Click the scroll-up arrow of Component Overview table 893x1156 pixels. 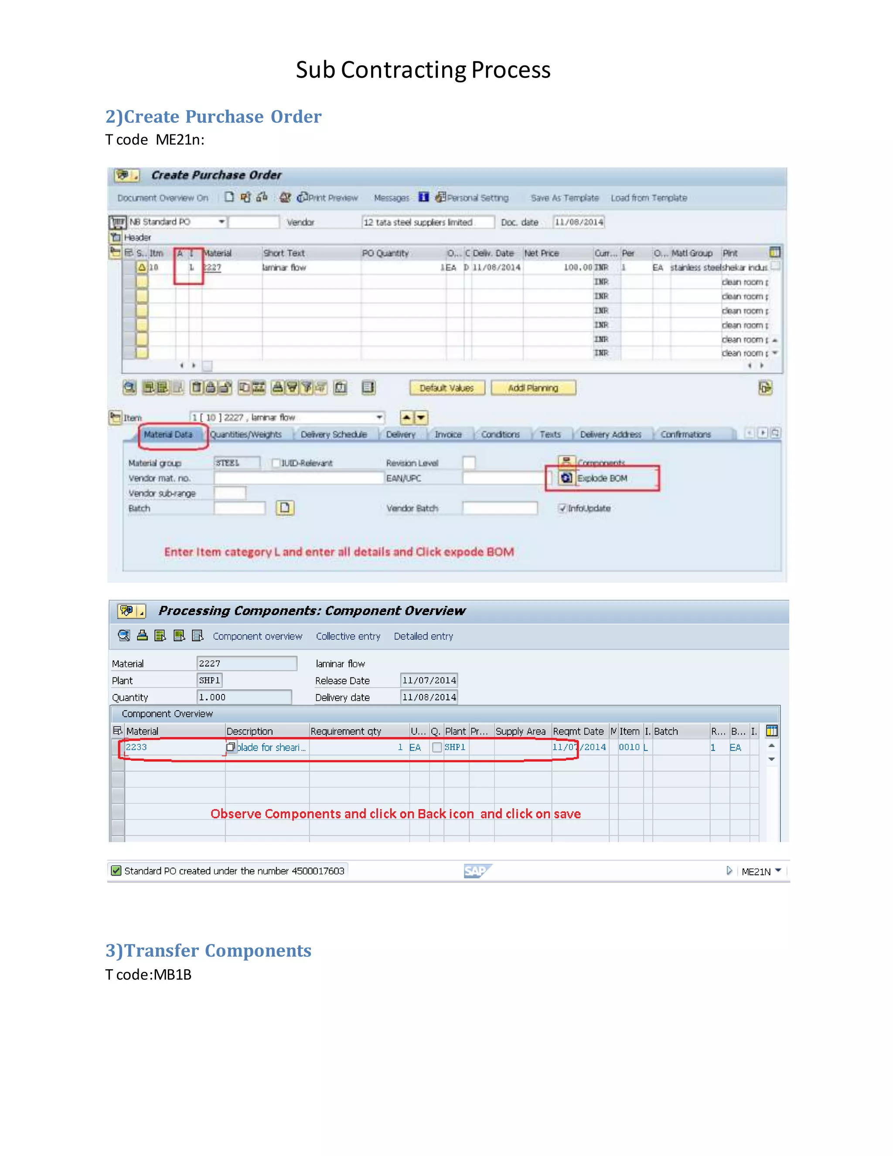pyautogui.click(x=772, y=746)
